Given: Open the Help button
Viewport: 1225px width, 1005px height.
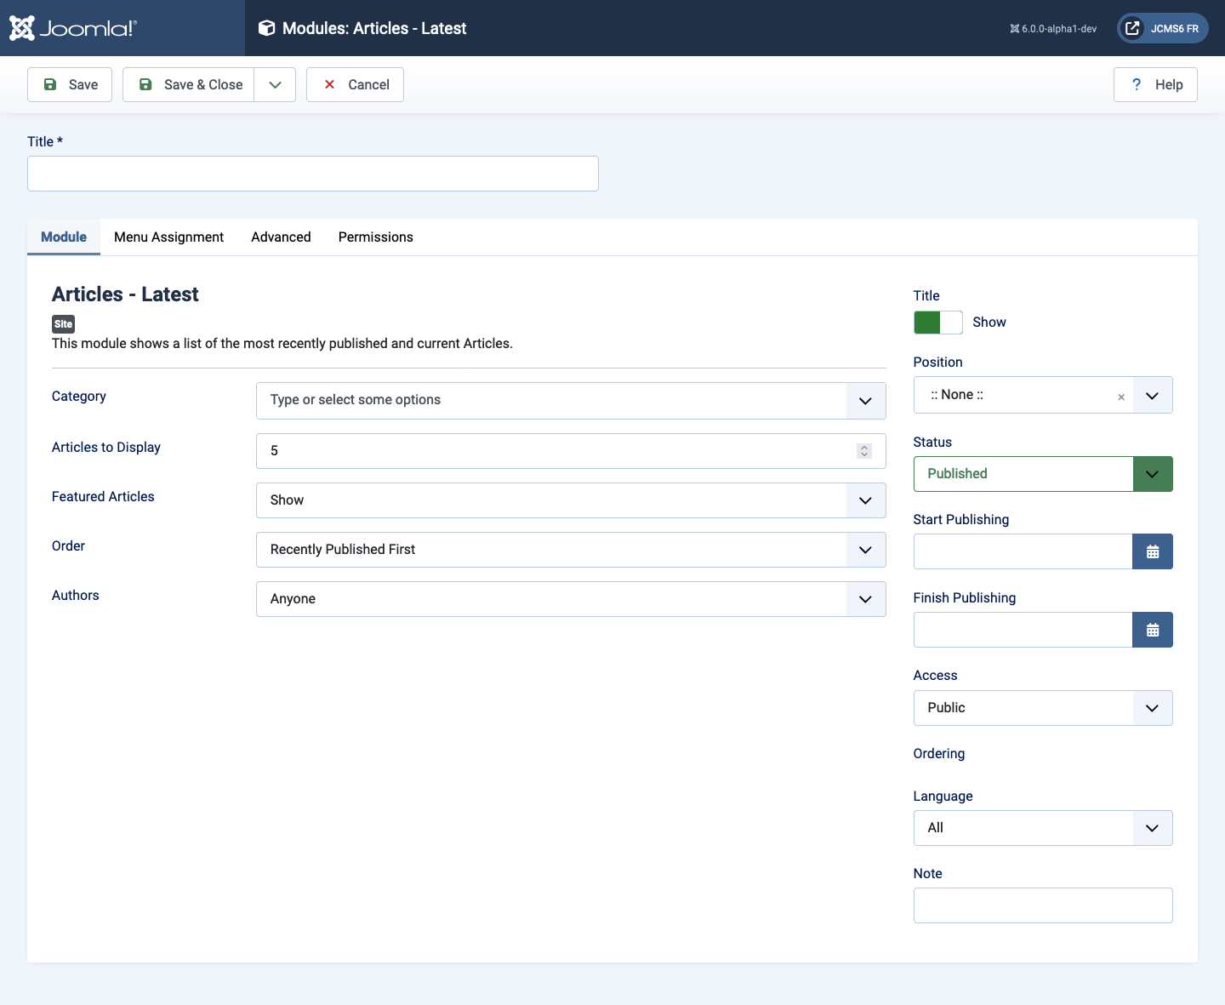Looking at the screenshot, I should [x=1155, y=84].
